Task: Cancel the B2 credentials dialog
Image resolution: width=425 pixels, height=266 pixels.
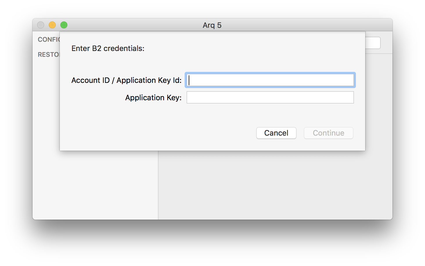Action: coord(276,133)
